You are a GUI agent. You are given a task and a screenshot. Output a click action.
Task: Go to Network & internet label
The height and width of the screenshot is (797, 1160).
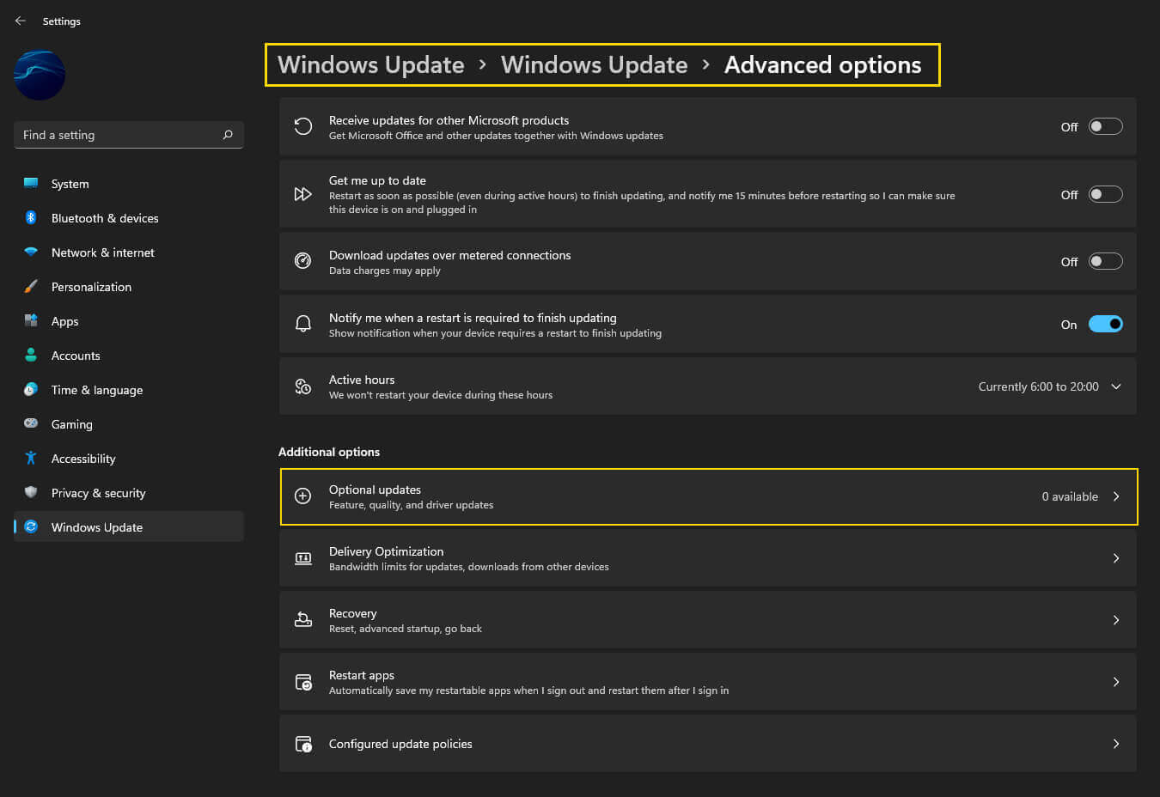(x=103, y=252)
